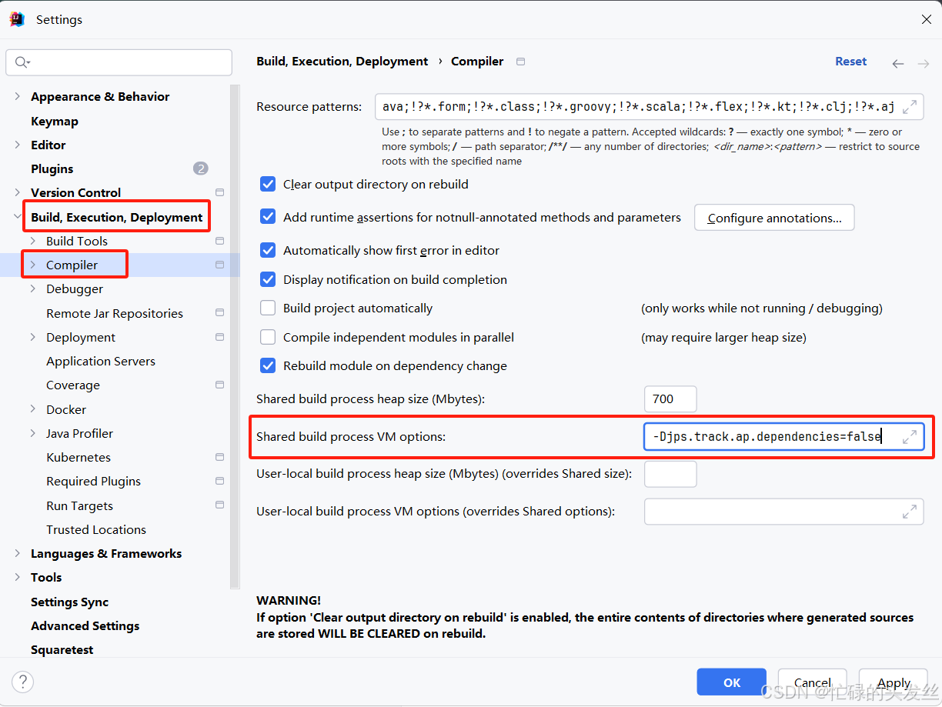
Task: Toggle Automatically show first error in editor
Action: [268, 250]
